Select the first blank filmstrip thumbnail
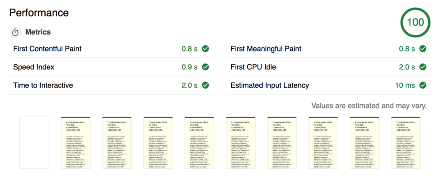The height and width of the screenshot is (177, 441). click(x=34, y=143)
